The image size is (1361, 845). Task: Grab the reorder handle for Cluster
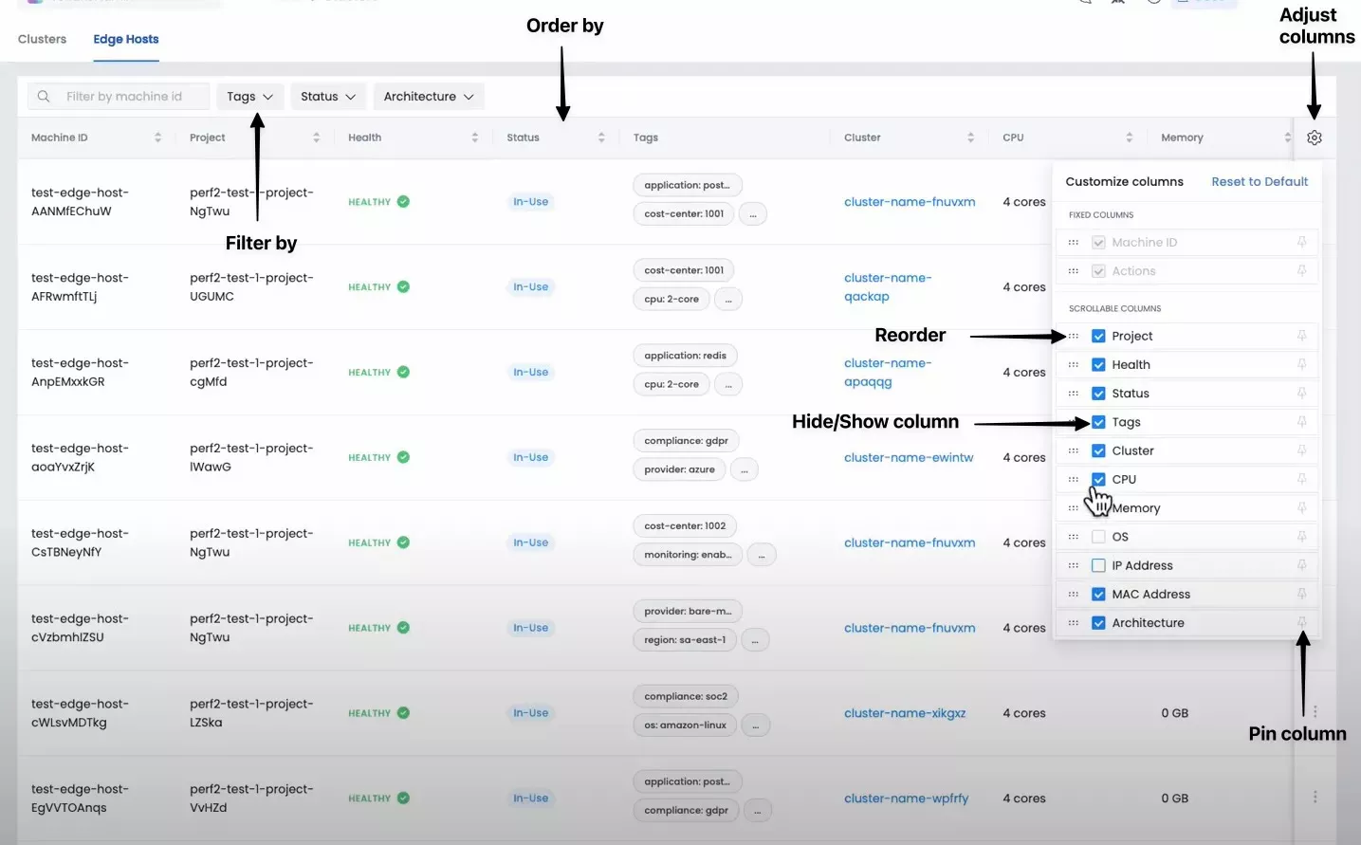click(x=1073, y=450)
